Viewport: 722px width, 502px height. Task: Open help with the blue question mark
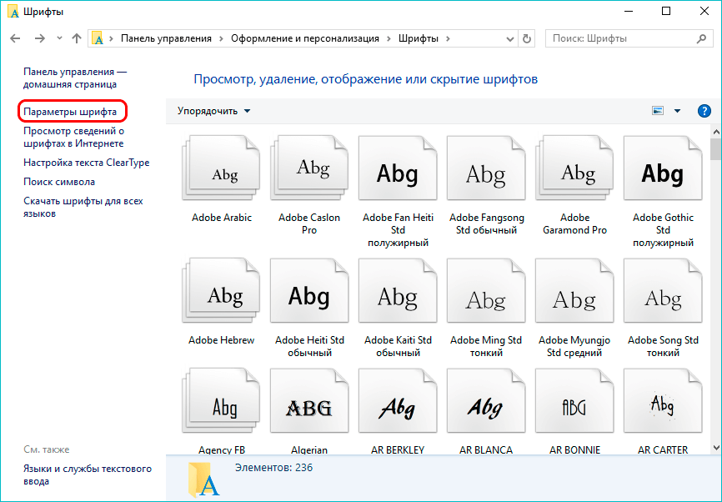(704, 111)
